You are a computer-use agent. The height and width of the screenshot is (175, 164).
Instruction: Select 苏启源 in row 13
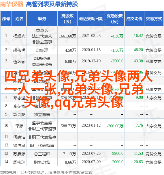click(19, 154)
